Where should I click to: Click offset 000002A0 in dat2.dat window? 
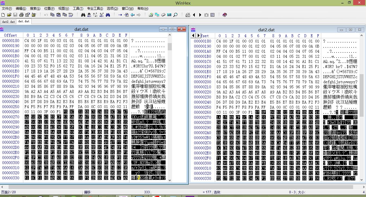(x=203, y=133)
